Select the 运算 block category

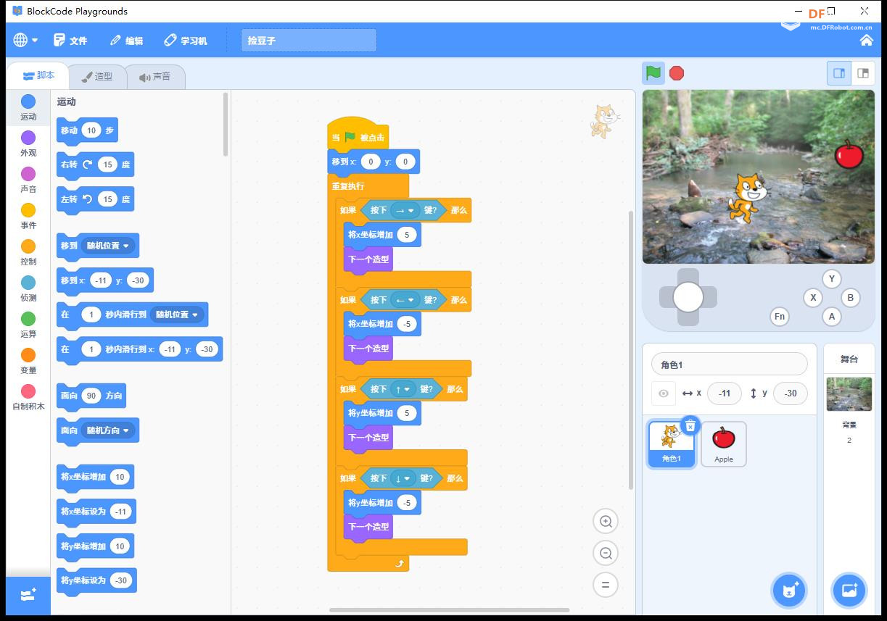28,325
